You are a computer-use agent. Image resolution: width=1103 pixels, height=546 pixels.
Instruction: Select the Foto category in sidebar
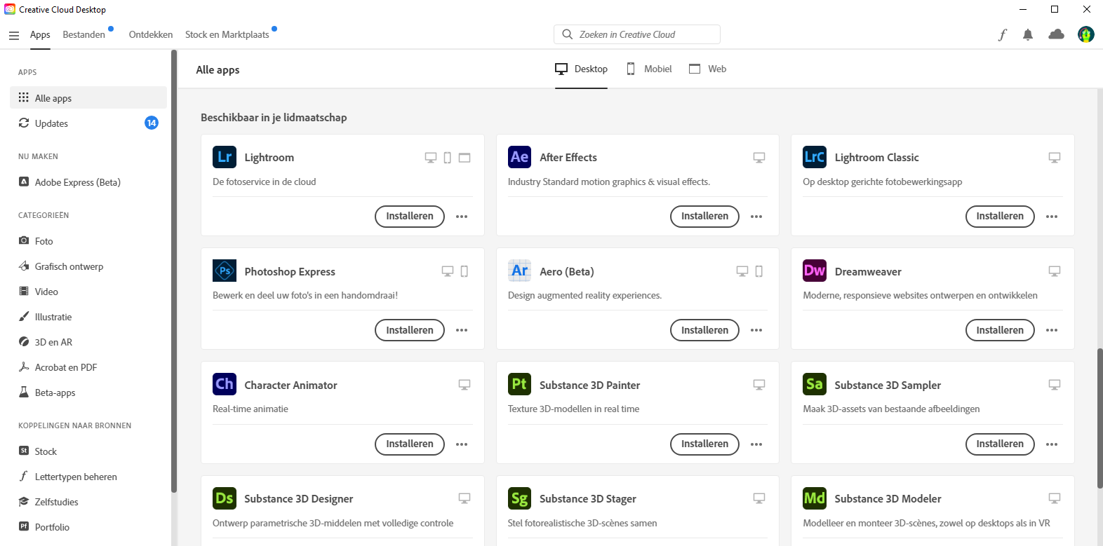[x=88, y=241]
